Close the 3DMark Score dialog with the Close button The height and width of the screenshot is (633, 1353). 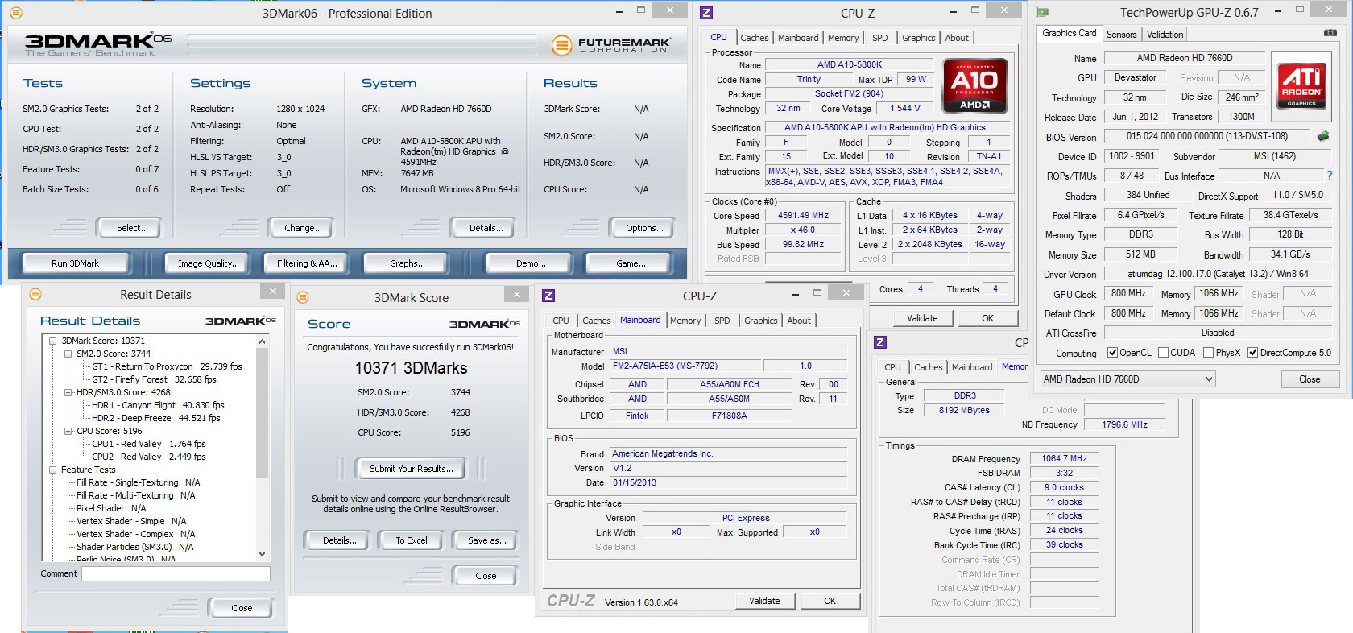coord(486,576)
